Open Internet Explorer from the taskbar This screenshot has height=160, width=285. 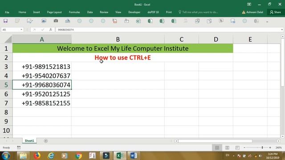coord(51,156)
